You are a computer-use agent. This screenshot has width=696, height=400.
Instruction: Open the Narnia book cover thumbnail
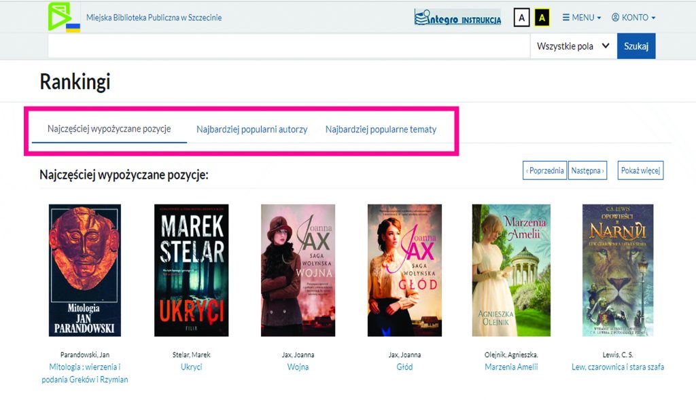(x=618, y=270)
